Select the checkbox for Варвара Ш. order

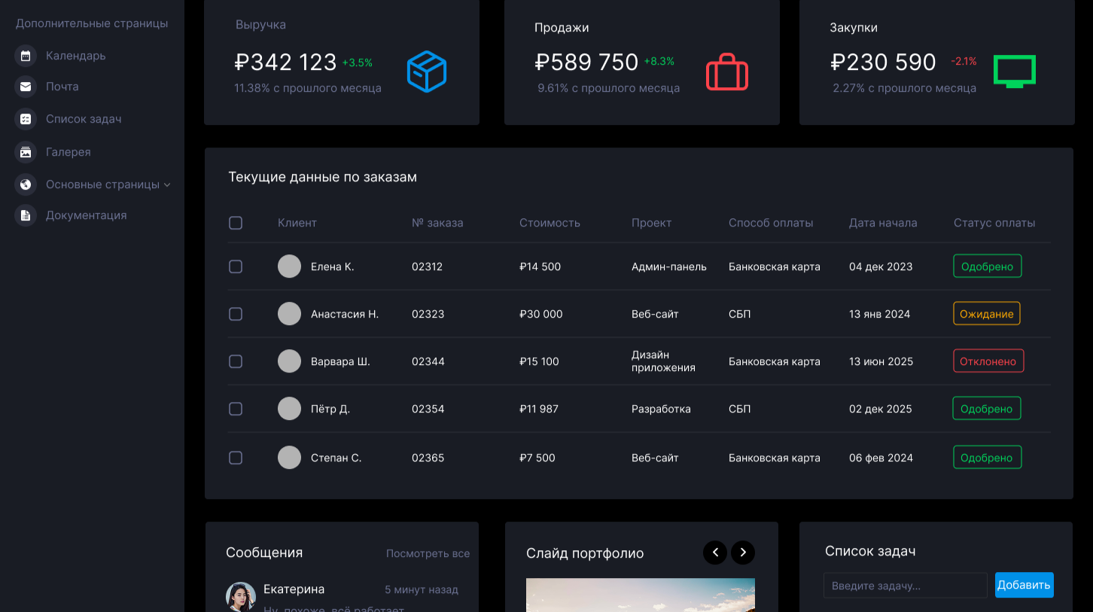coord(236,361)
